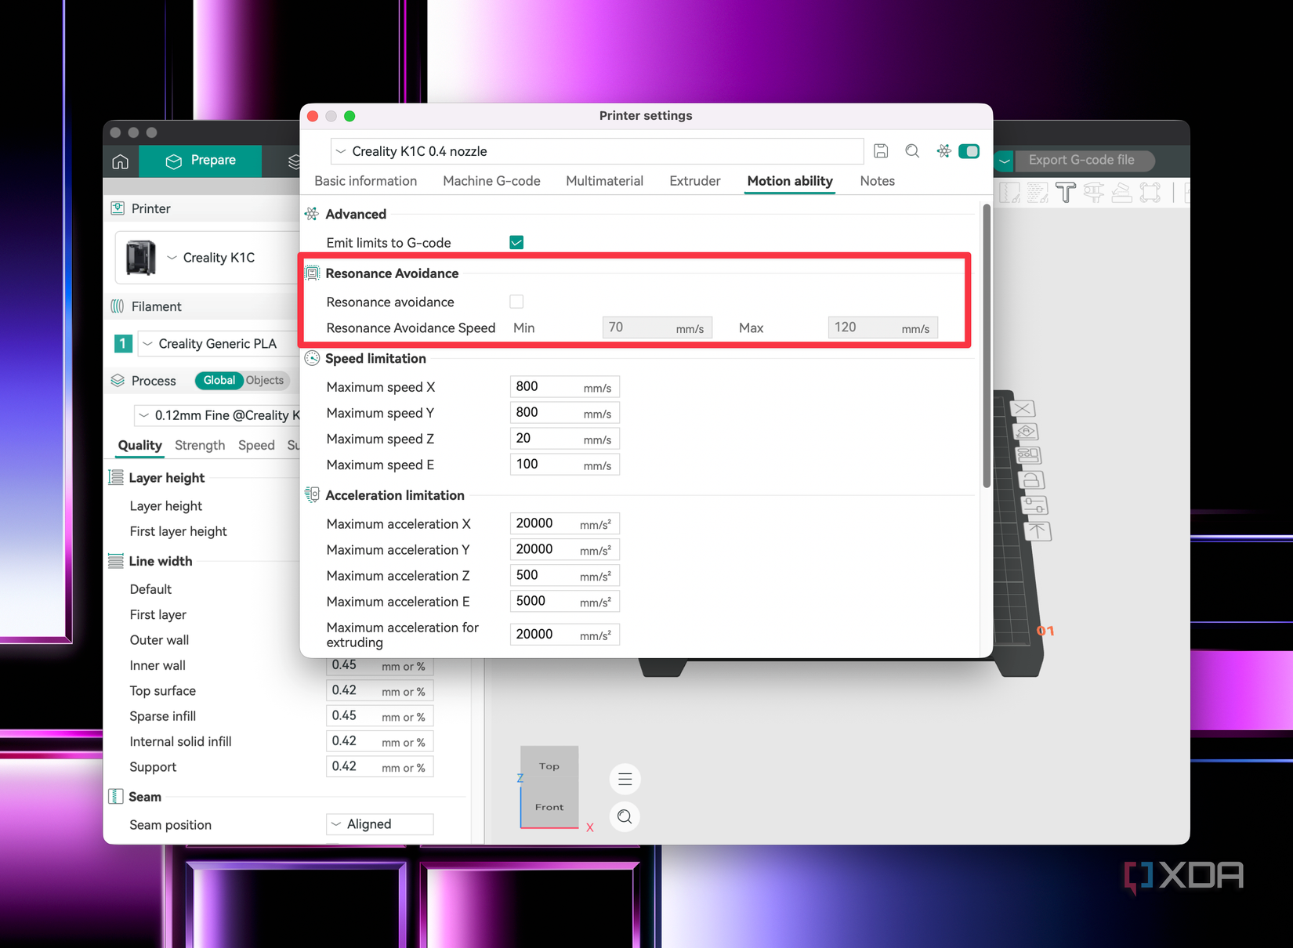
Task: Click the advanced mode atom icon
Action: coord(943,151)
